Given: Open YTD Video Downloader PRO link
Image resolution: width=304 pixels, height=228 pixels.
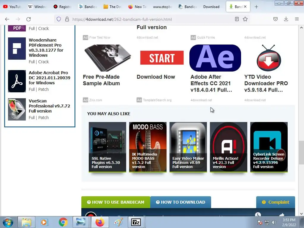Looking at the screenshot, I should coord(266,83).
